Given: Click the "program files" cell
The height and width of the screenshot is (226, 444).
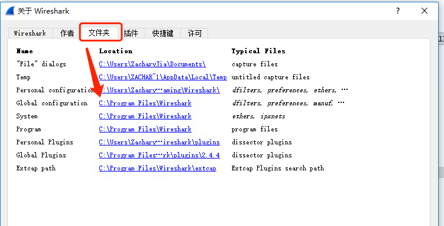Looking at the screenshot, I should coord(255,129).
